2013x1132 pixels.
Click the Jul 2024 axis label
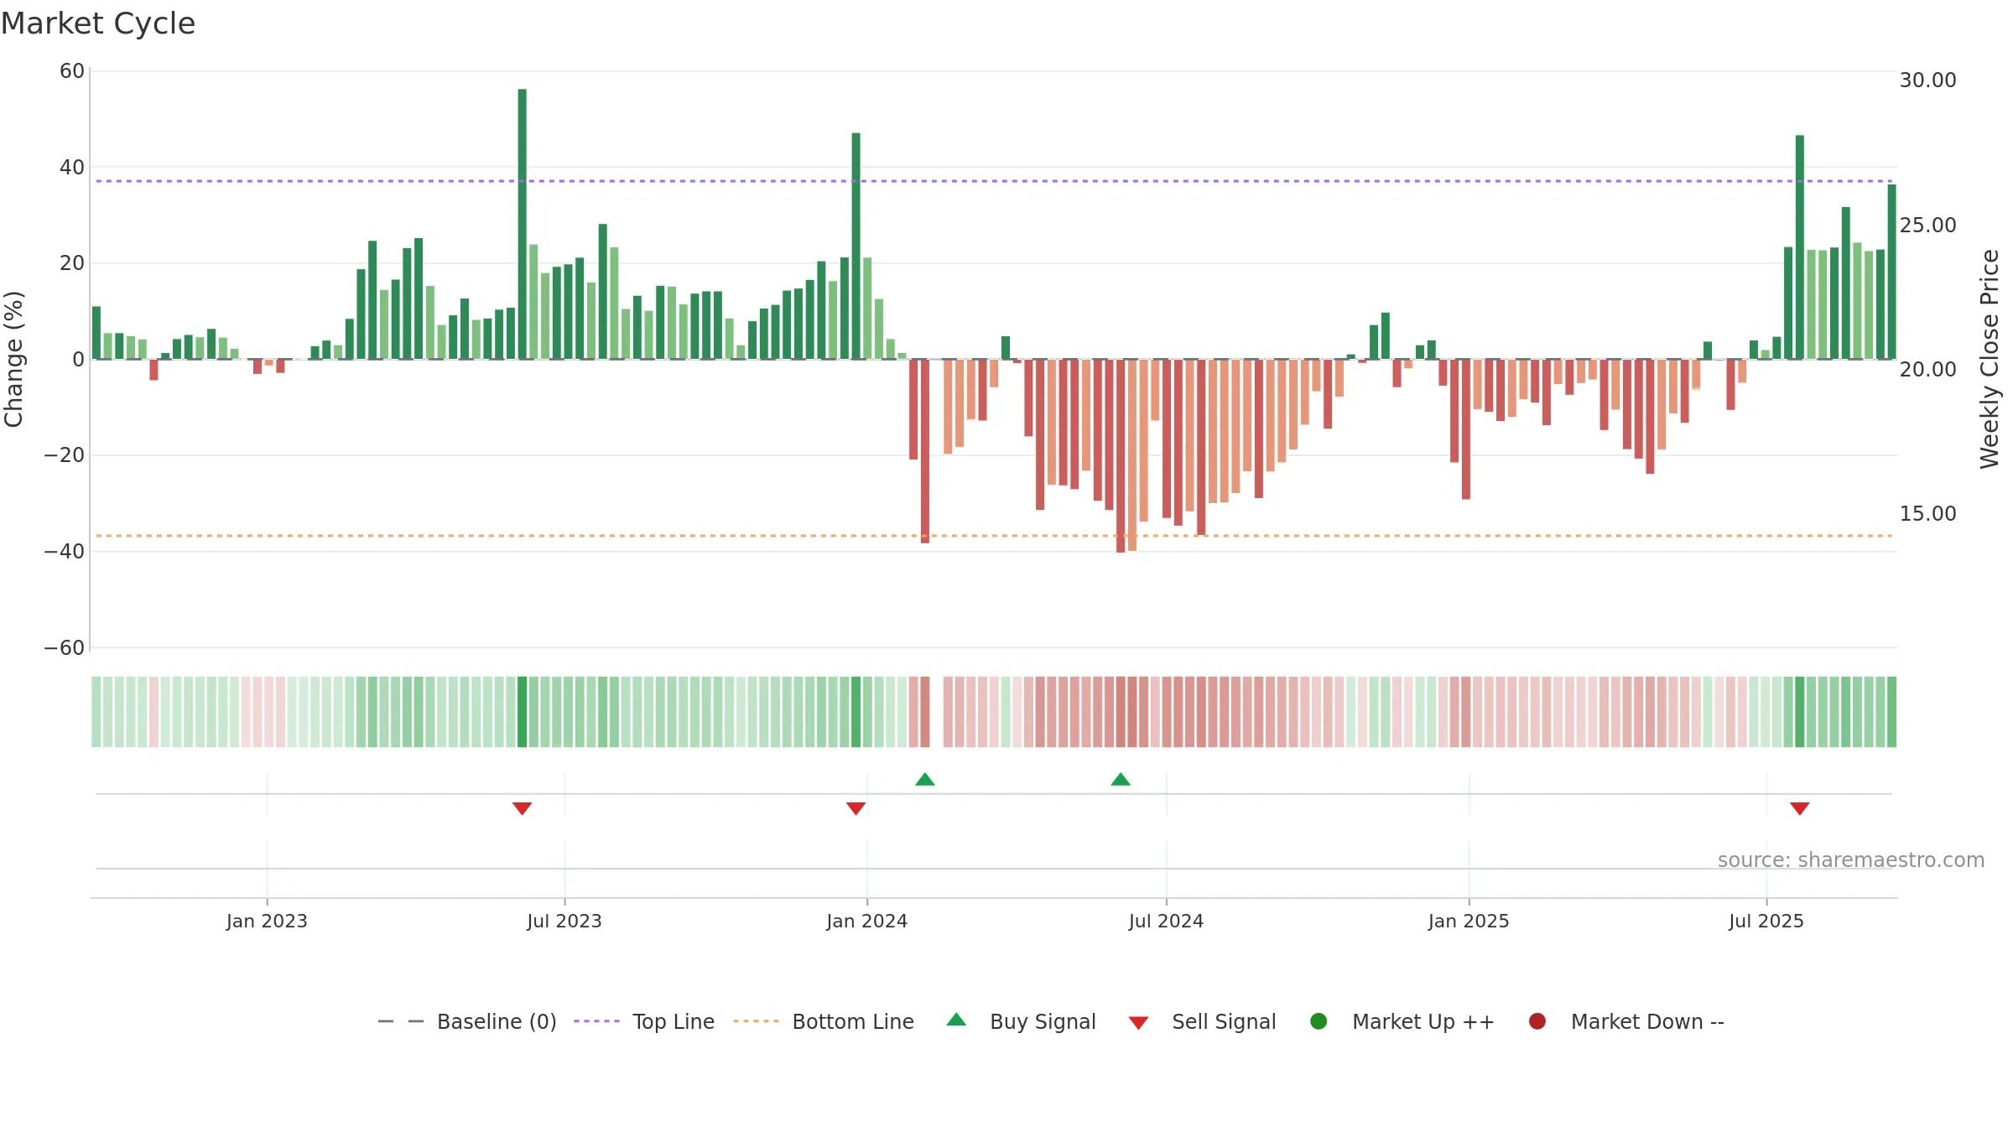point(1166,921)
